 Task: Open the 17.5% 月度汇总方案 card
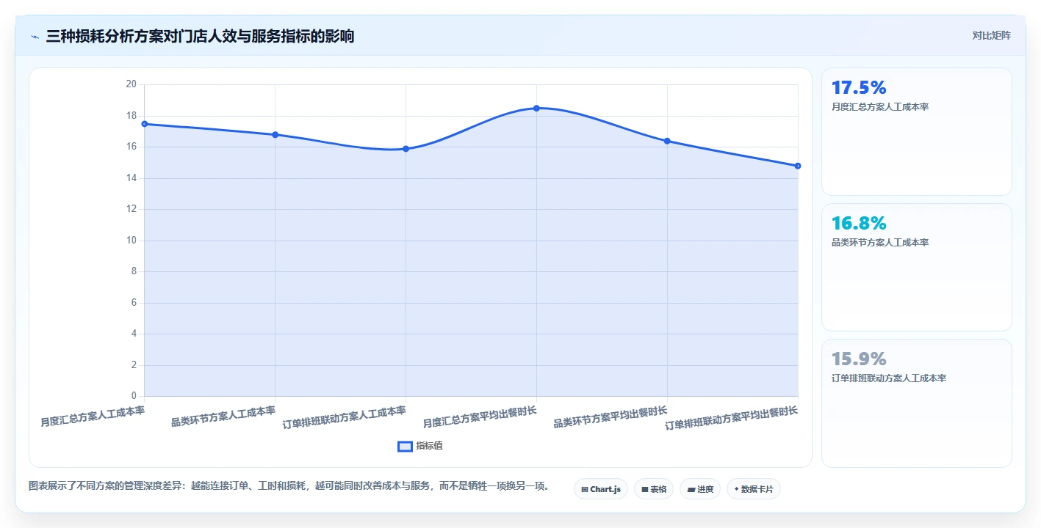(916, 132)
